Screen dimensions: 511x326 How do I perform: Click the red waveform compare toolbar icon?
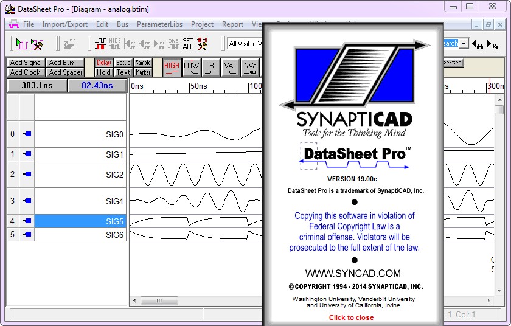[x=100, y=44]
